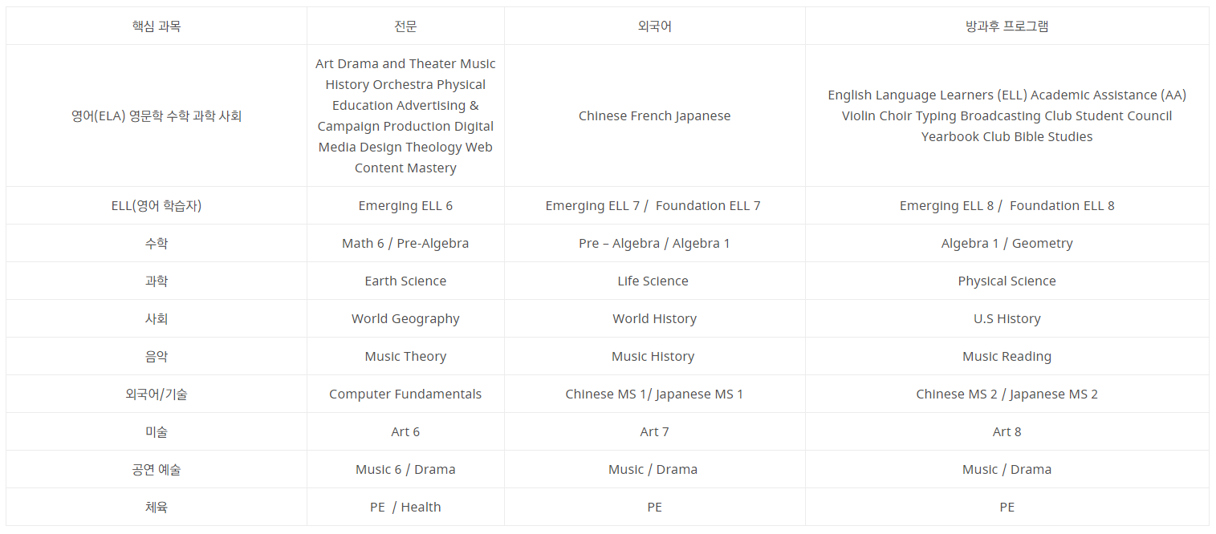The height and width of the screenshot is (534, 1216).
Task: Select the 방과후 프로그램 header cell
Action: point(1007,26)
